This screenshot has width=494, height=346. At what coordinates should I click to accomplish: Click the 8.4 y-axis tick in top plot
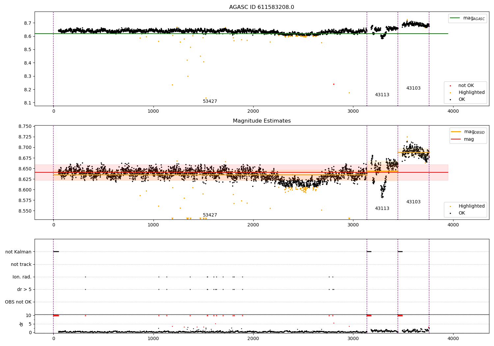click(28, 63)
